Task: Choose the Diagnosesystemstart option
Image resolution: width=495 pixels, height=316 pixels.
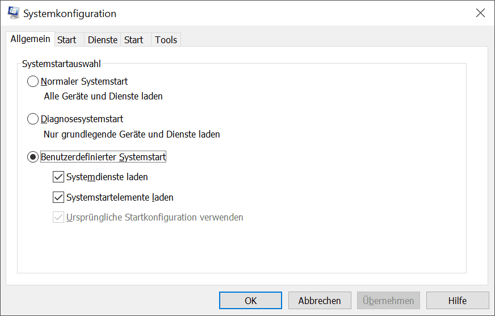Action: click(33, 119)
